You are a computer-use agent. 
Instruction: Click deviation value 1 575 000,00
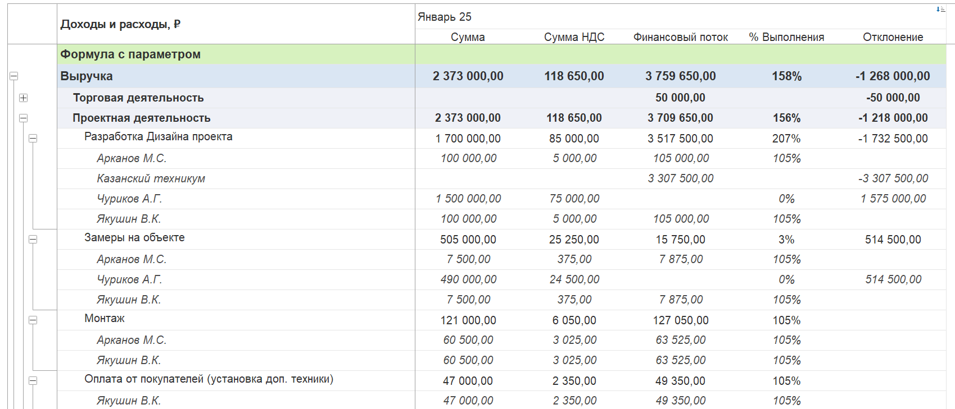pyautogui.click(x=893, y=199)
